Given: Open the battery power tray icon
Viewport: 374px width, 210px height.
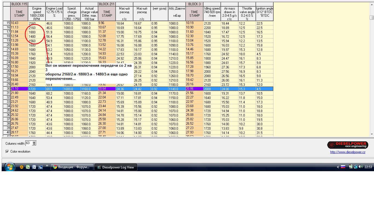Looking at the screenshot, I should 351,167.
